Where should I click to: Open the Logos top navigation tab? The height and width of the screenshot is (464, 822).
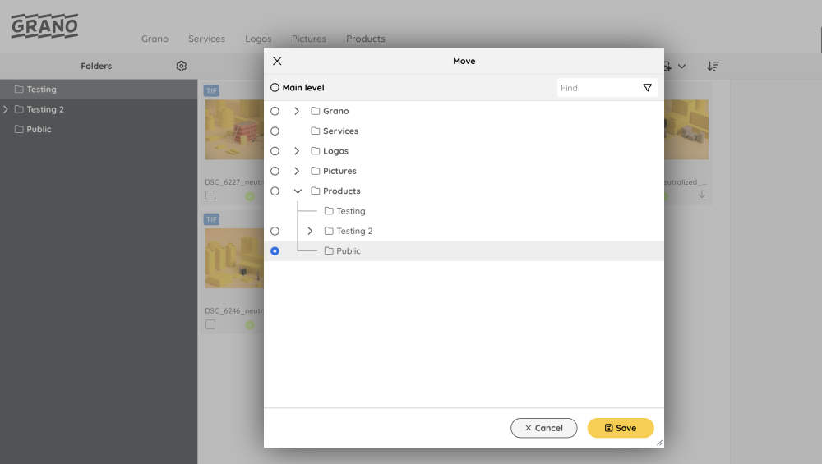point(258,39)
